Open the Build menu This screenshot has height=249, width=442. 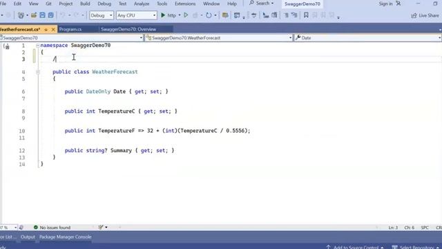[x=85, y=3]
